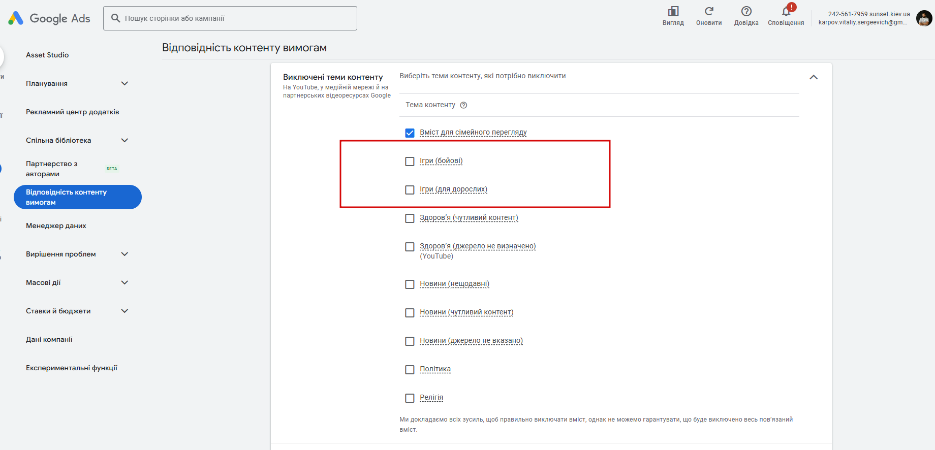
Task: Click the Google Ads logo
Action: click(49, 18)
